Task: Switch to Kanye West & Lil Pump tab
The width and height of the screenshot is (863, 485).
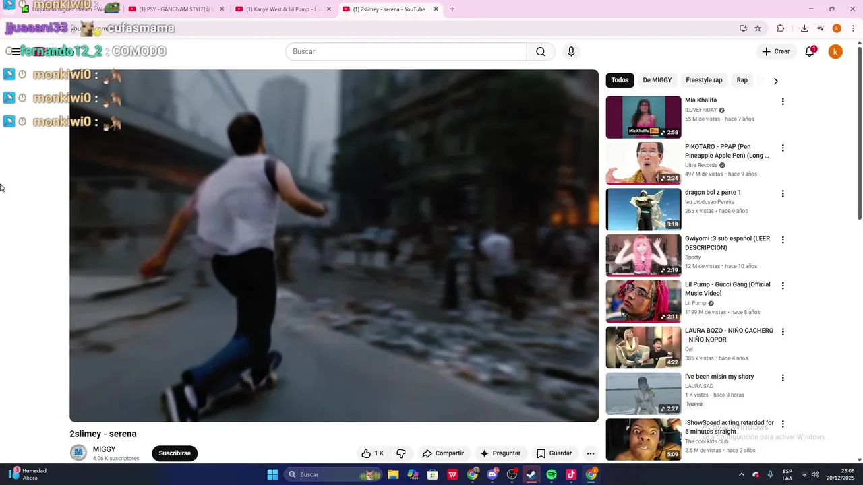Action: coord(283,9)
